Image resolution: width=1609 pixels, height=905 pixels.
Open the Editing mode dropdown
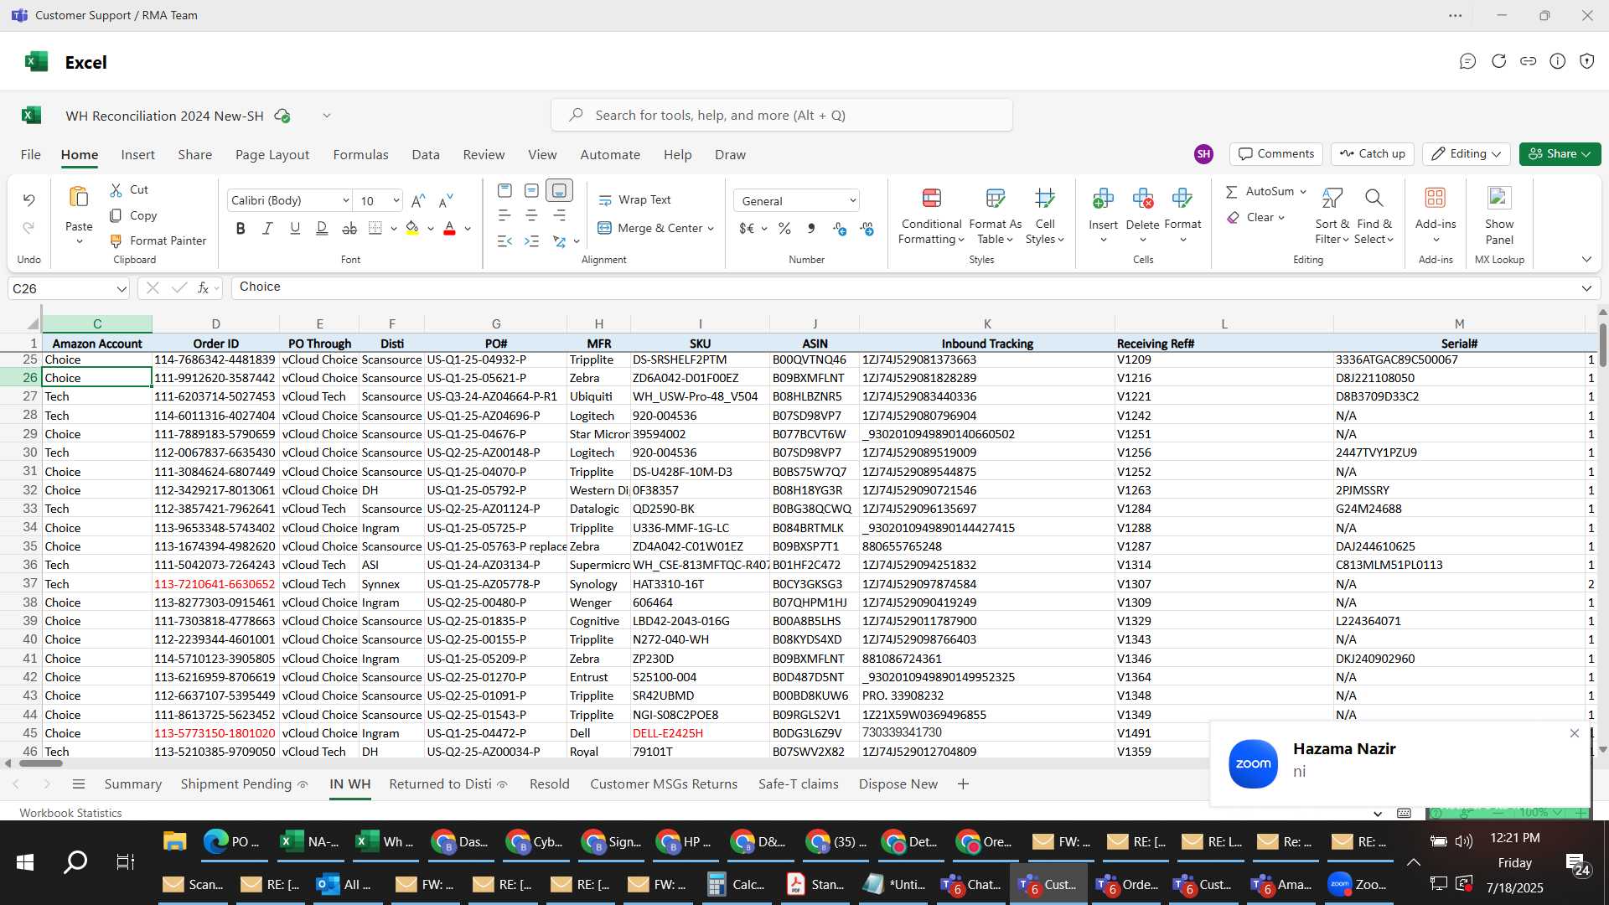(x=1466, y=154)
